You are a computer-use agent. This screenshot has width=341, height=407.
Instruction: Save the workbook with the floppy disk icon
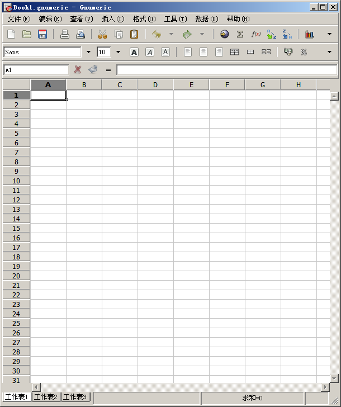click(42, 34)
